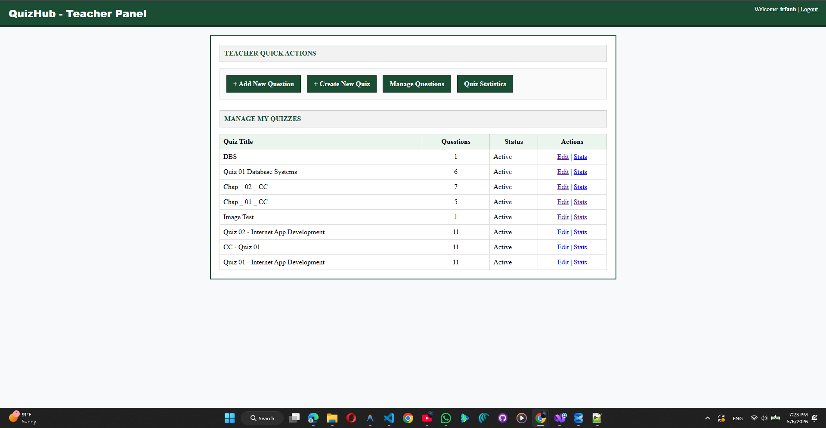Click + Create New Quiz button
826x428 pixels.
point(342,84)
